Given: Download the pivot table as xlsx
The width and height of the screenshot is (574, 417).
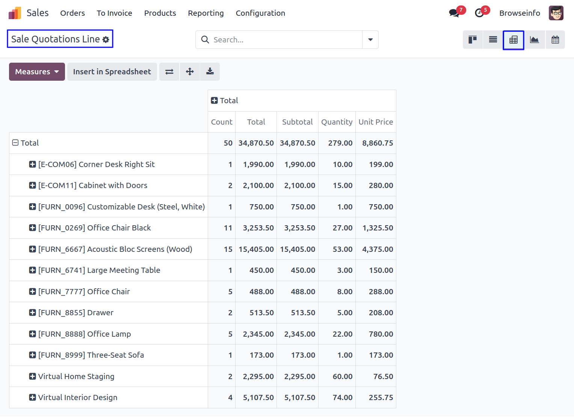Looking at the screenshot, I should [x=210, y=72].
